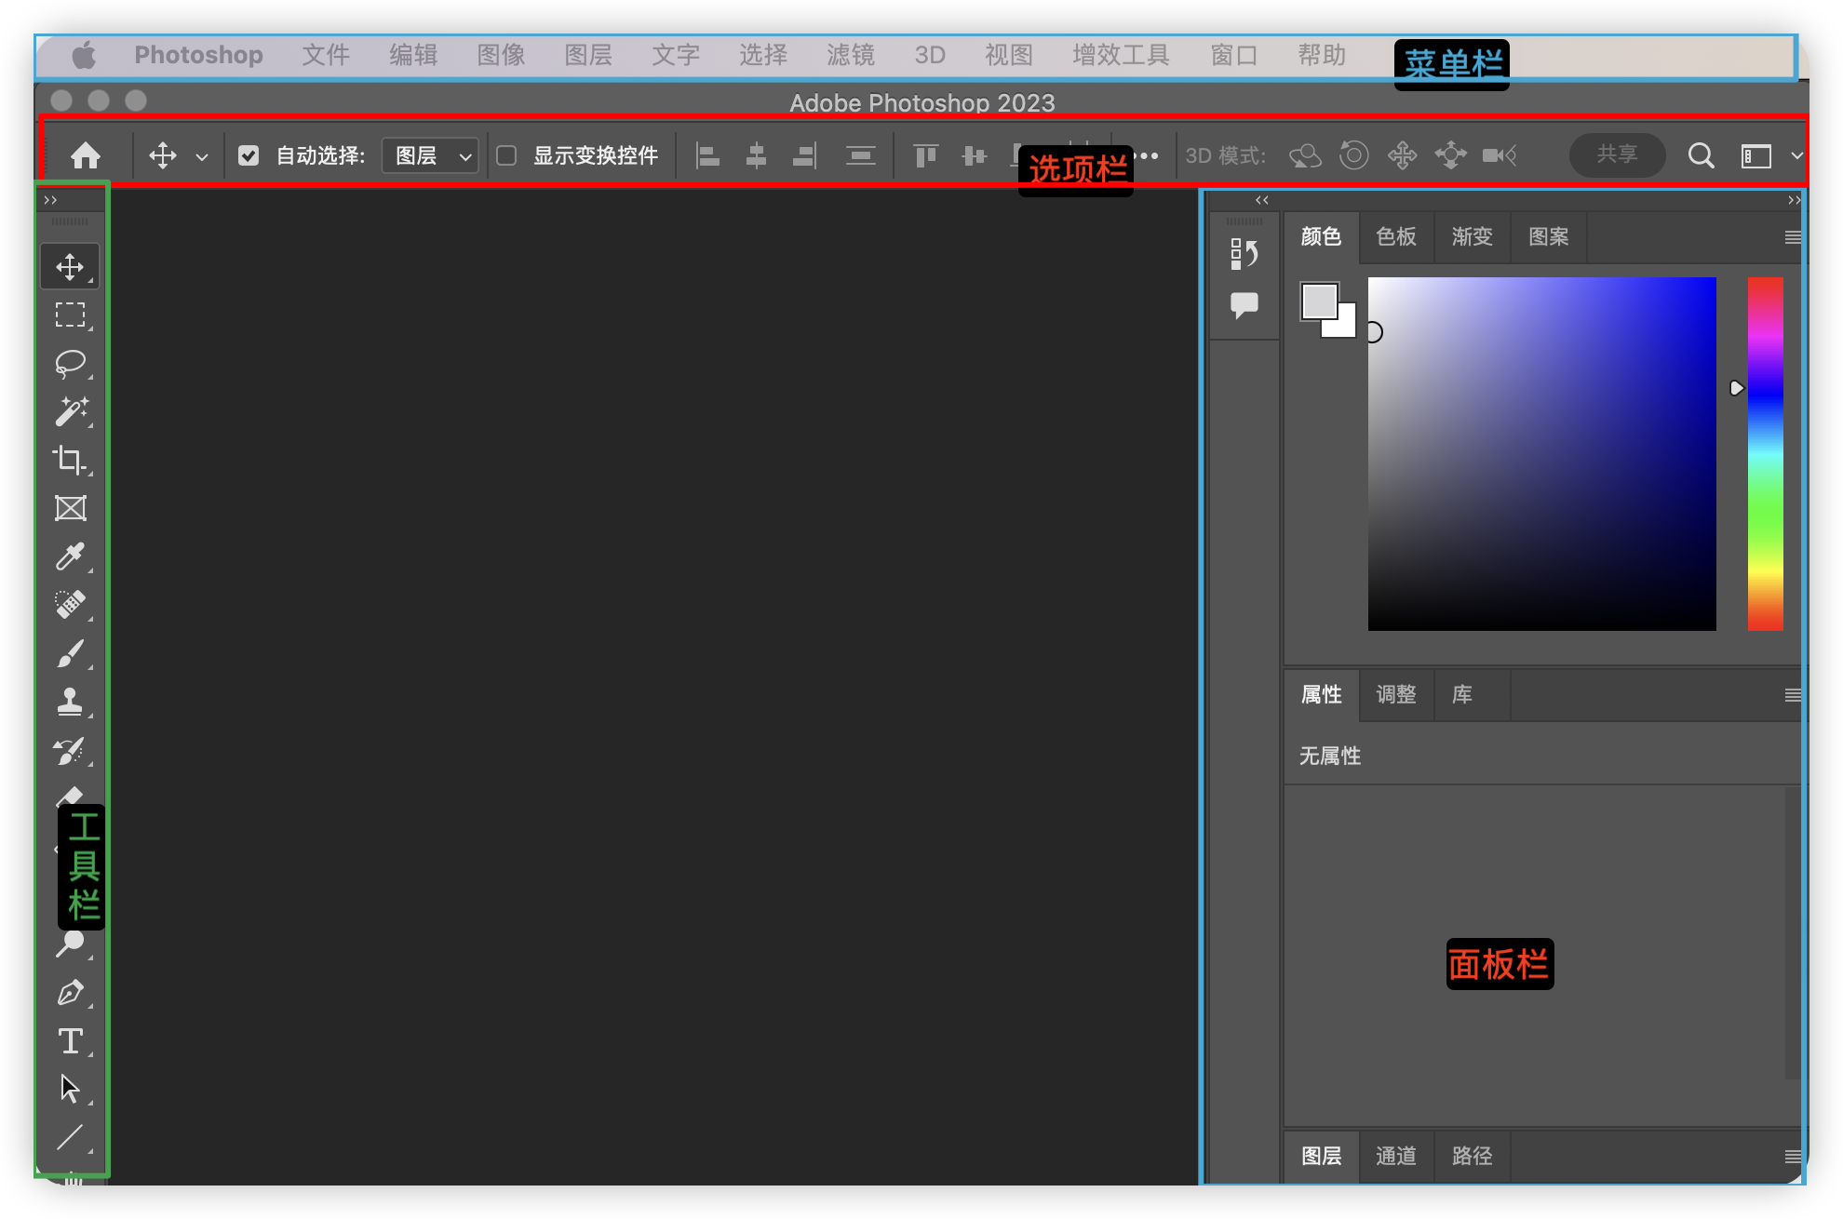Viewport: 1843px width, 1219px height.
Task: Select the Clone Stamp tool
Action: click(x=70, y=702)
